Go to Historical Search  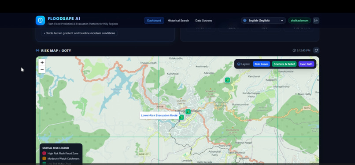[x=178, y=21]
